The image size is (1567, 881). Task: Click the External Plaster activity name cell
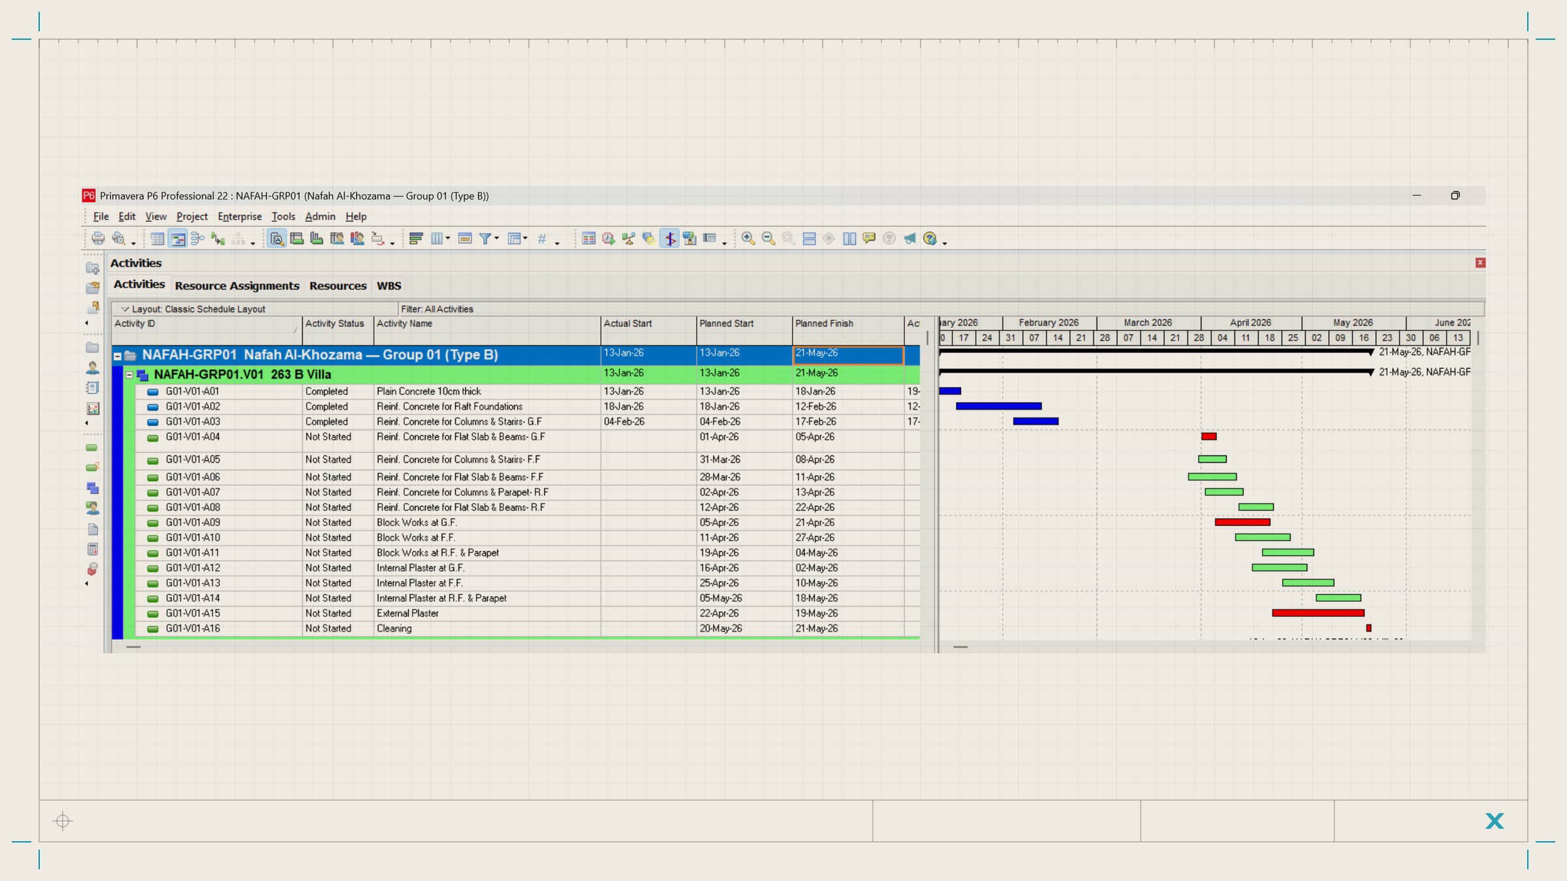(x=487, y=613)
